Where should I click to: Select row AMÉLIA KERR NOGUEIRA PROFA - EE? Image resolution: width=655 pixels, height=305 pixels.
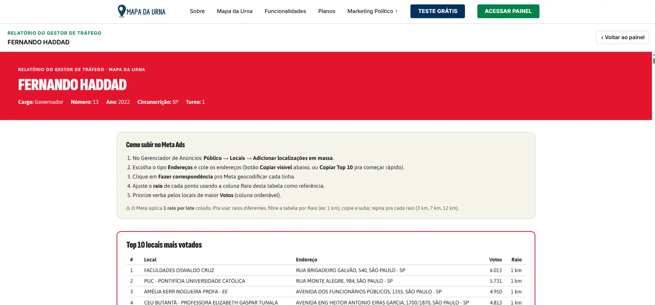coord(326,292)
